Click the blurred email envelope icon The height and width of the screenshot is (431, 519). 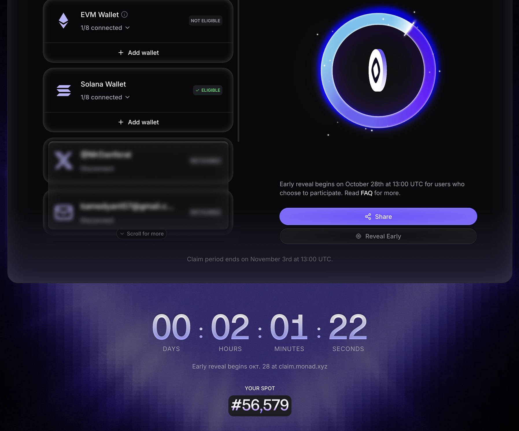tap(64, 212)
